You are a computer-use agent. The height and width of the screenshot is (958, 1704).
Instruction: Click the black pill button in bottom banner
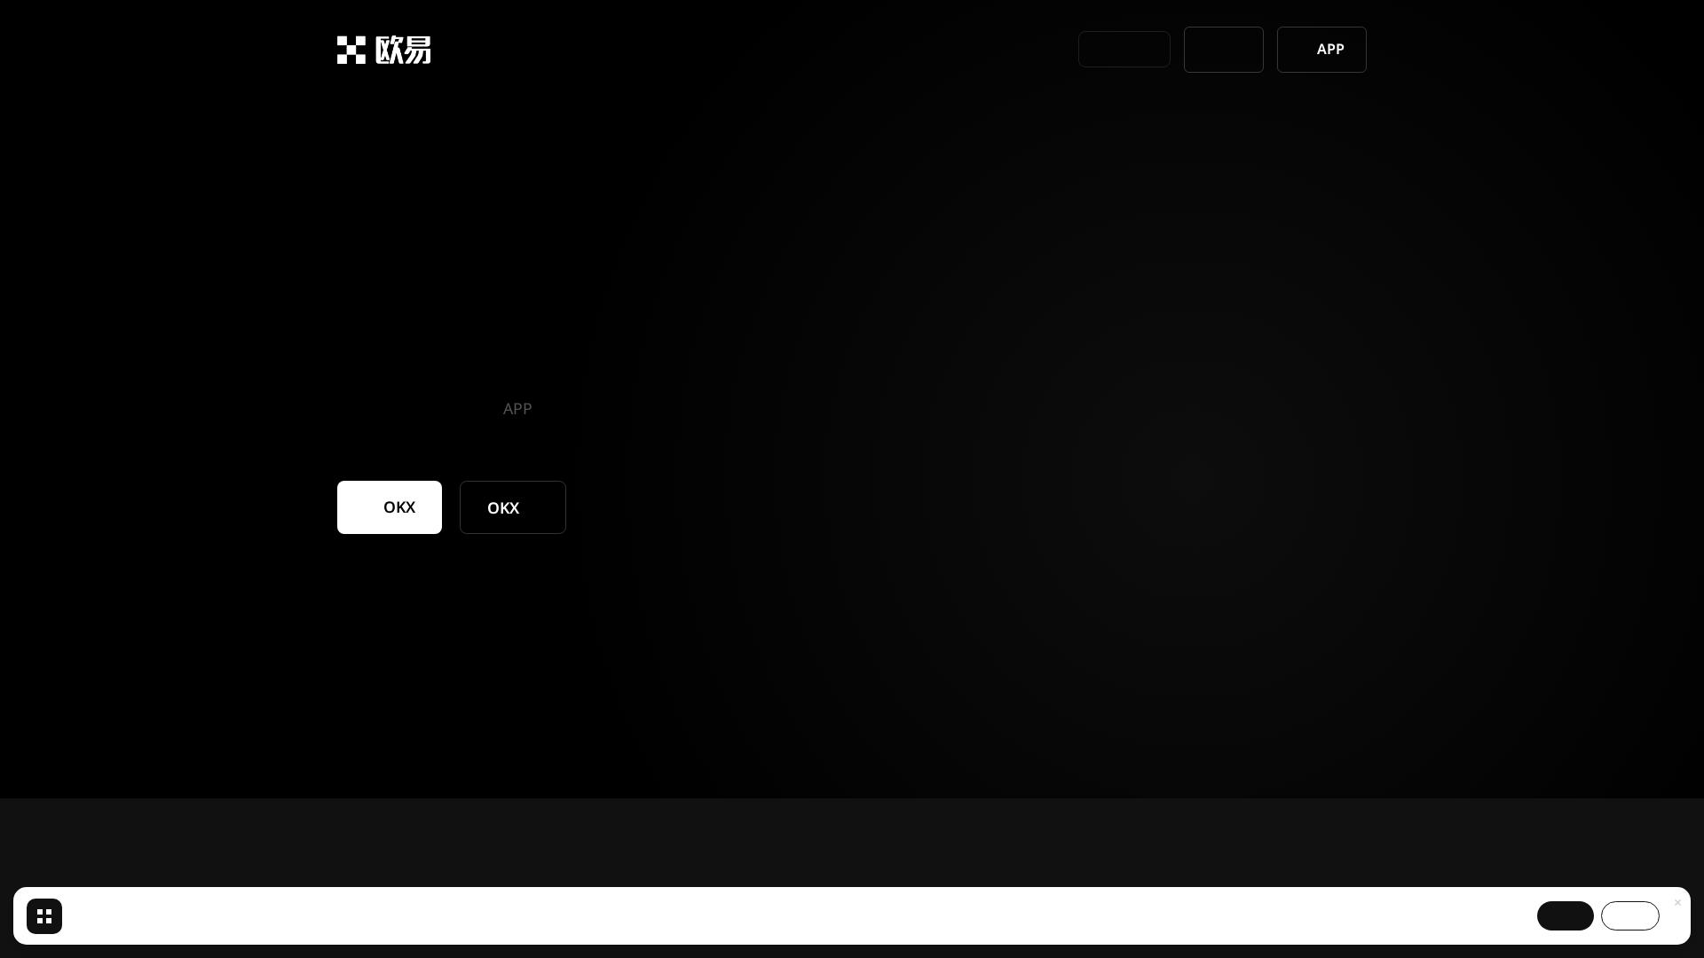(1566, 915)
